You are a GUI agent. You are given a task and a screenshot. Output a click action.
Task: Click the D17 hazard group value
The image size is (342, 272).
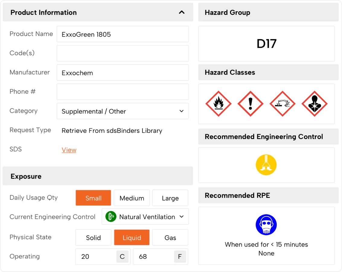coord(266,44)
